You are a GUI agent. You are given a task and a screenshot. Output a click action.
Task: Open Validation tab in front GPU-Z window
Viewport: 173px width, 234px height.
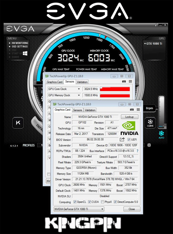click(x=90, y=110)
